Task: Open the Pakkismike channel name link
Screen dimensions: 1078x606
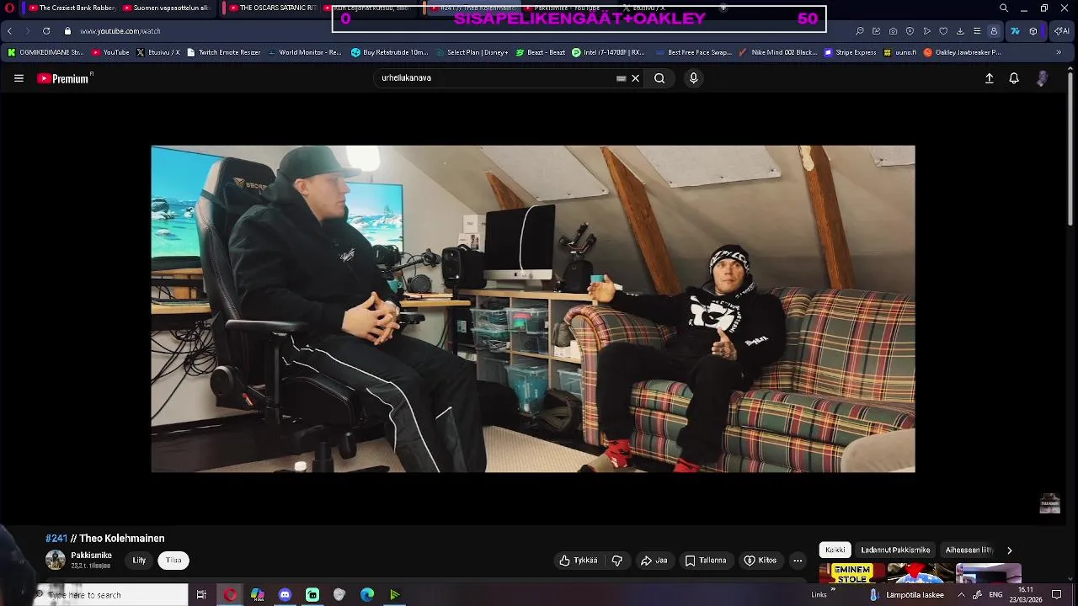Action: pyautogui.click(x=91, y=555)
